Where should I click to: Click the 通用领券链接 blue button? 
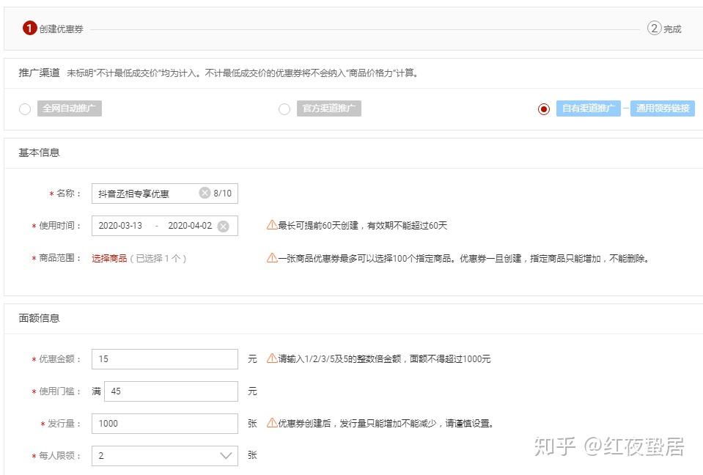663,108
